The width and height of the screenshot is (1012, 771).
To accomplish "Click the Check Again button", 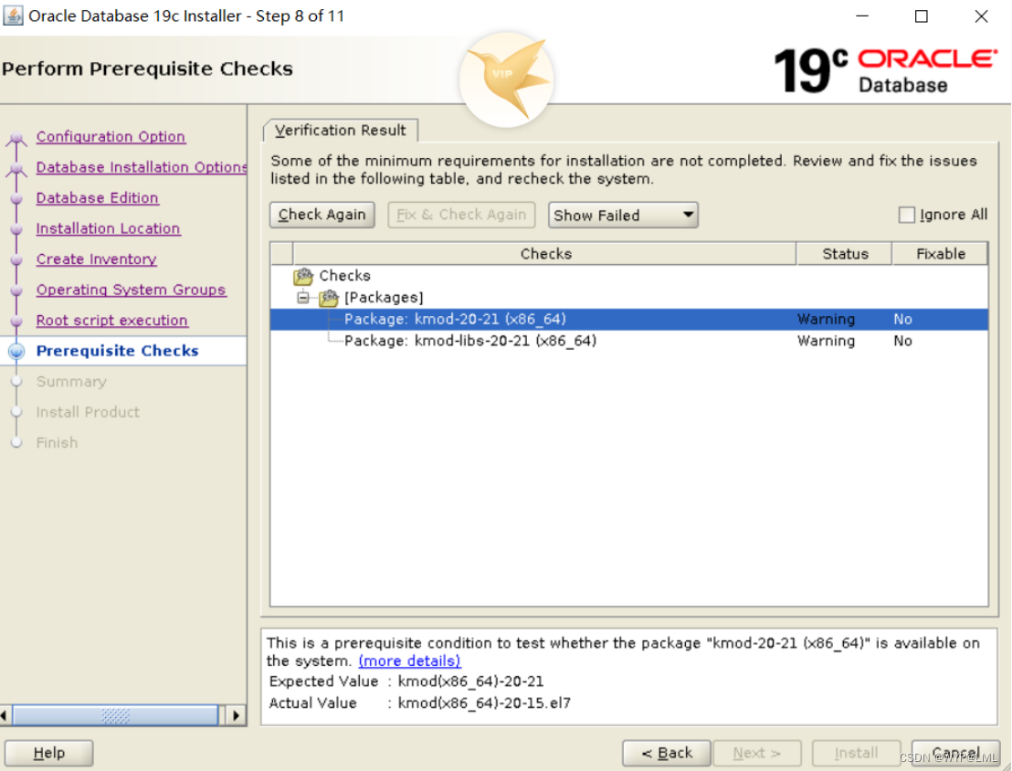I will 322,215.
